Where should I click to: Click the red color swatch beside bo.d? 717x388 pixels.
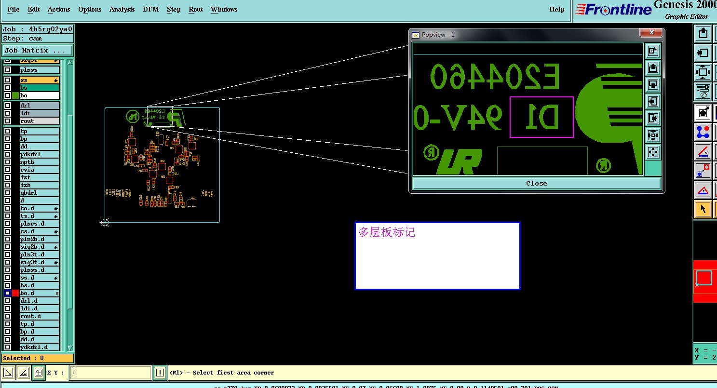point(15,293)
